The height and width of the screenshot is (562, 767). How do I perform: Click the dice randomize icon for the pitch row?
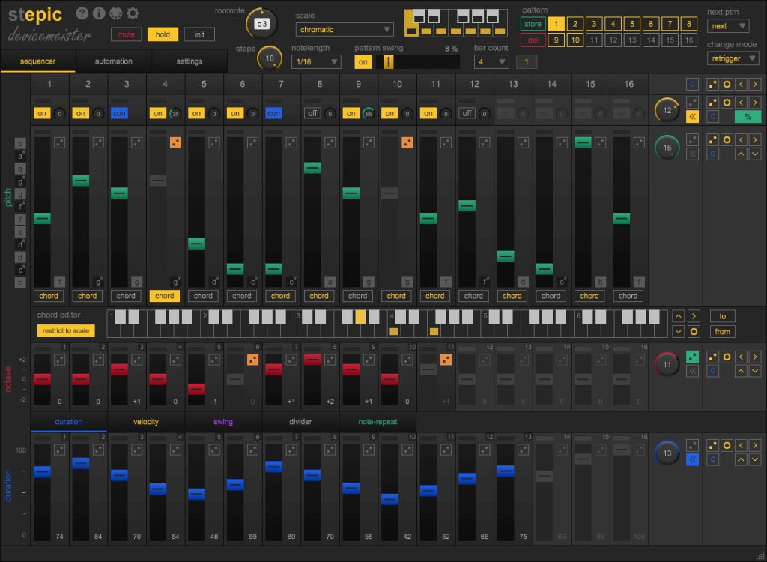point(712,139)
